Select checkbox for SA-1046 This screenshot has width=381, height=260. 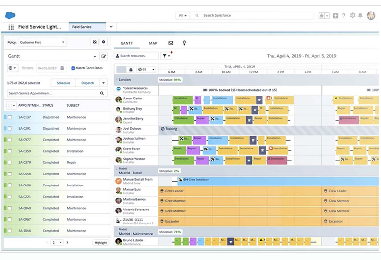(x=10, y=231)
